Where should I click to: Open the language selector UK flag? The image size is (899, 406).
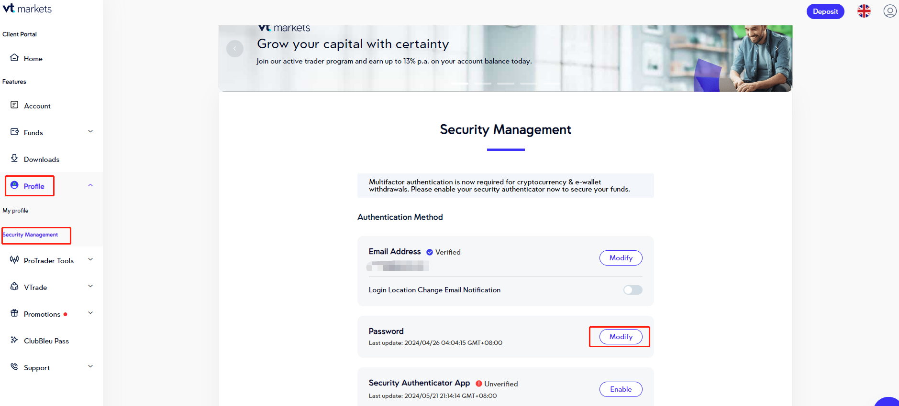point(864,11)
